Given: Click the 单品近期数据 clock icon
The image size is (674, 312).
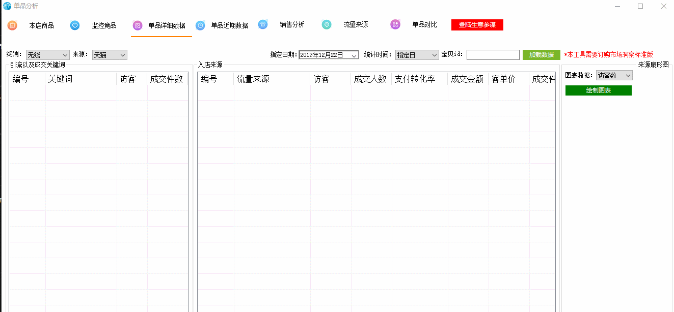Looking at the screenshot, I should point(201,25).
